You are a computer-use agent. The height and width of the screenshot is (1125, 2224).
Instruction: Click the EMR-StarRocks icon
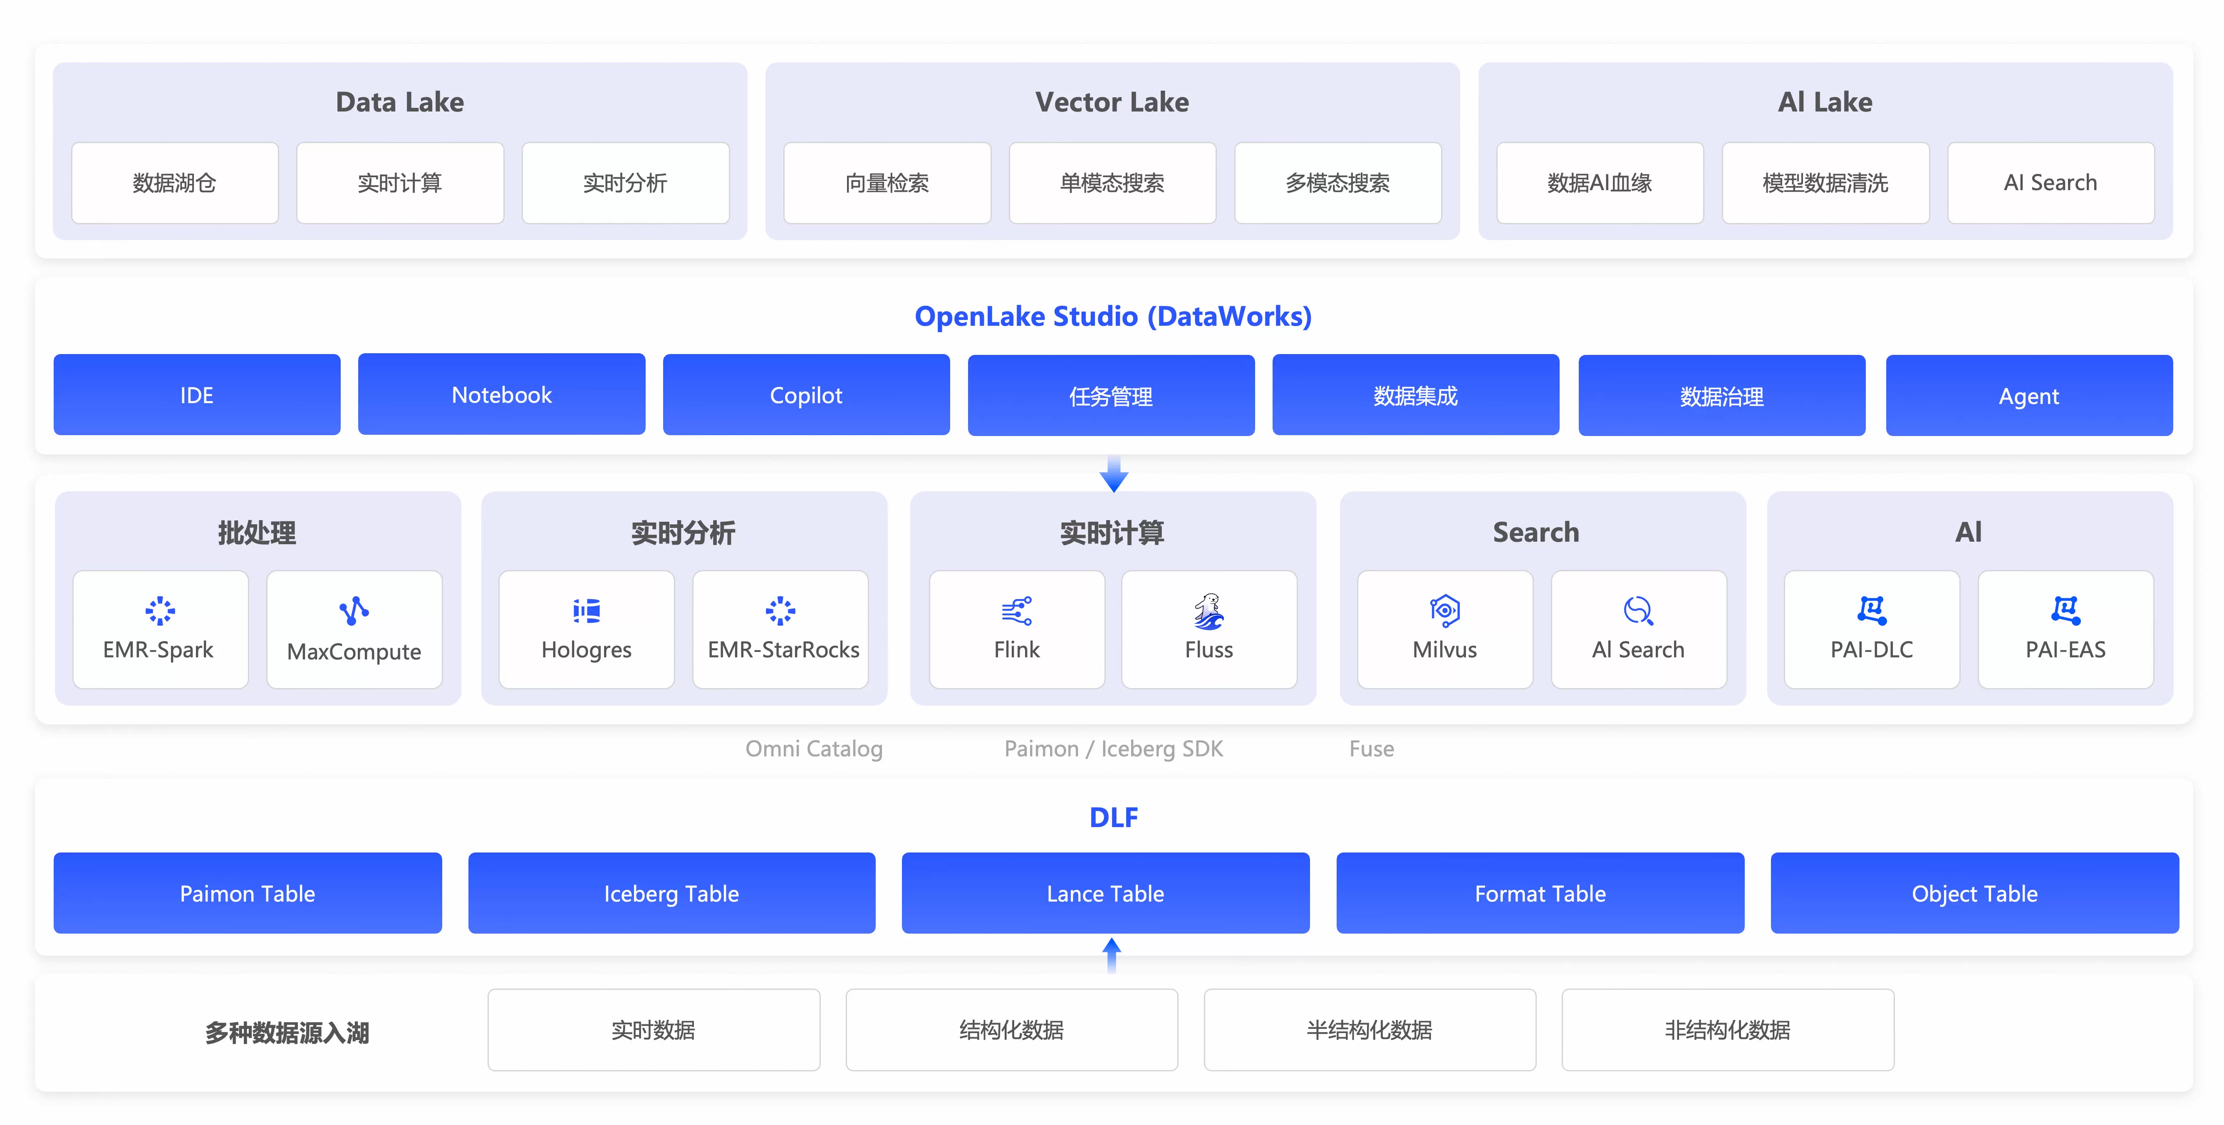click(x=780, y=611)
